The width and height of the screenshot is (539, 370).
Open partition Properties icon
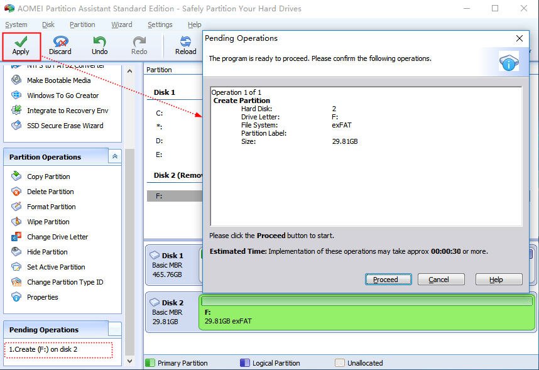point(16,297)
